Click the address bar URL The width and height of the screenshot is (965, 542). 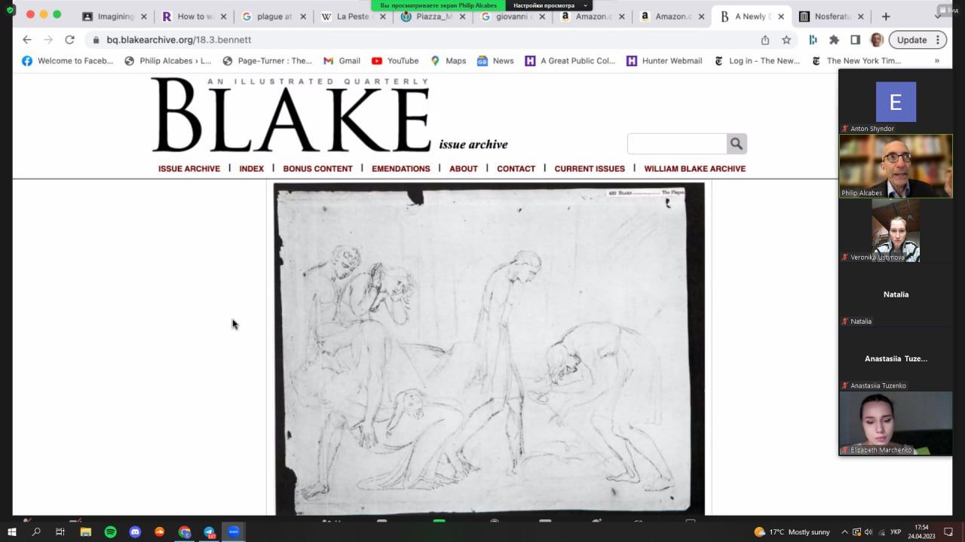coord(179,40)
